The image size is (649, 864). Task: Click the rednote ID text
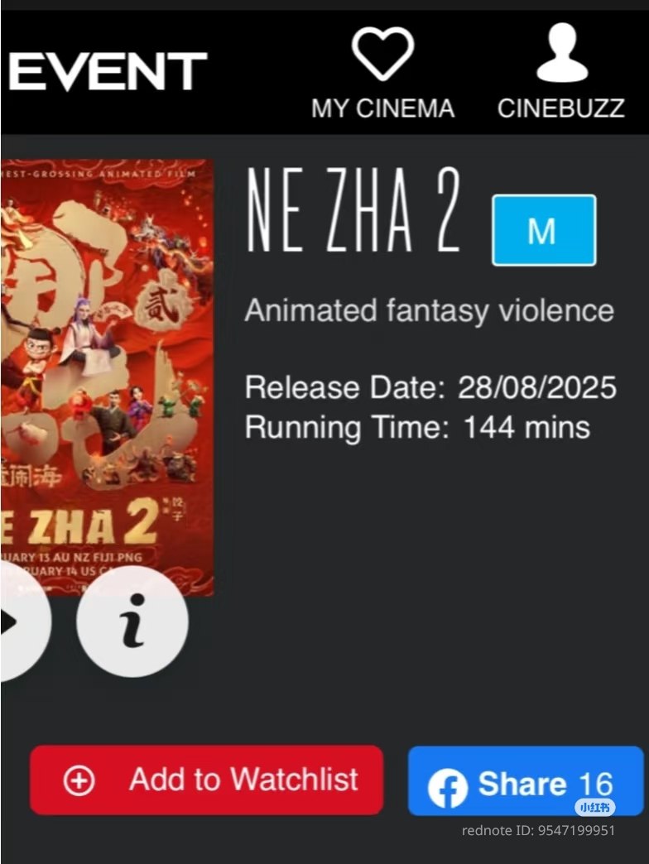coord(538,830)
